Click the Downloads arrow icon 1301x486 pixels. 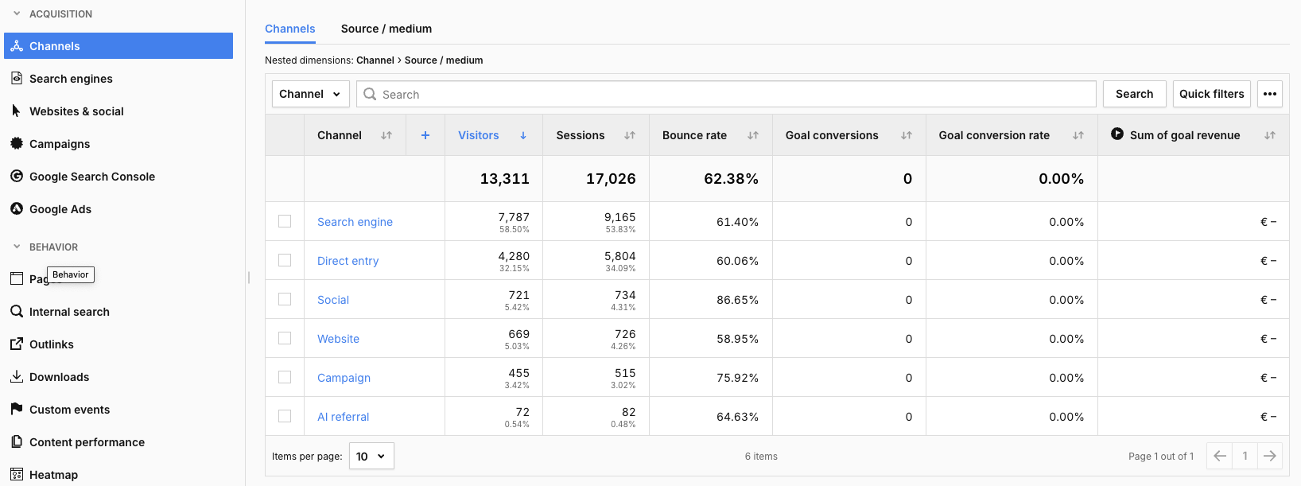17,377
